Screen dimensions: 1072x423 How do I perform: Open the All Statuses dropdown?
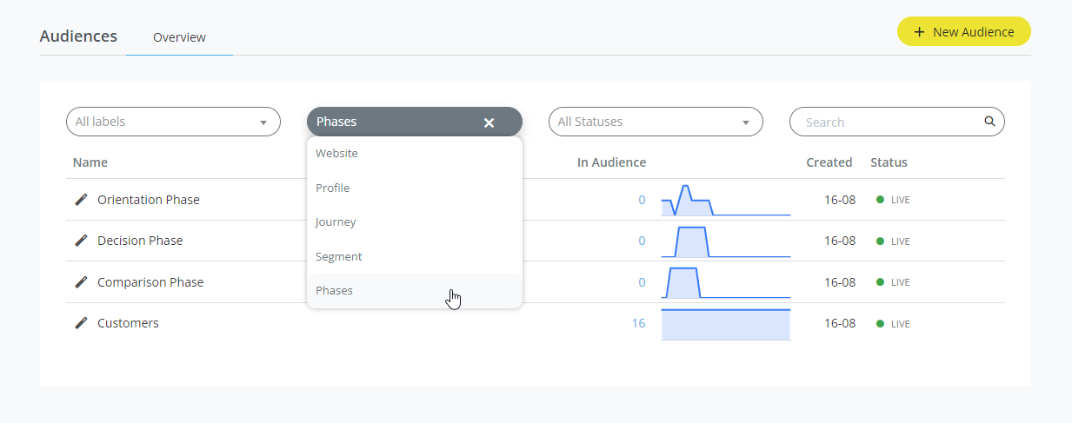pos(656,122)
